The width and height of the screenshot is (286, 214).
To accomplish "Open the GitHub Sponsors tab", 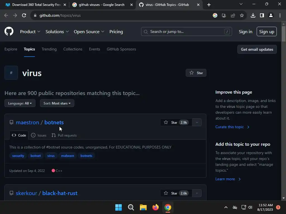I will click(x=121, y=49).
